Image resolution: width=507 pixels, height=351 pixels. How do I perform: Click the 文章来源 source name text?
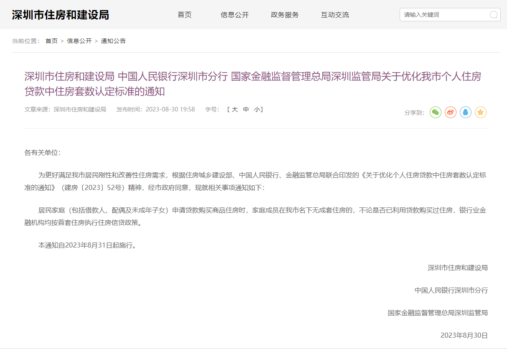click(x=79, y=109)
